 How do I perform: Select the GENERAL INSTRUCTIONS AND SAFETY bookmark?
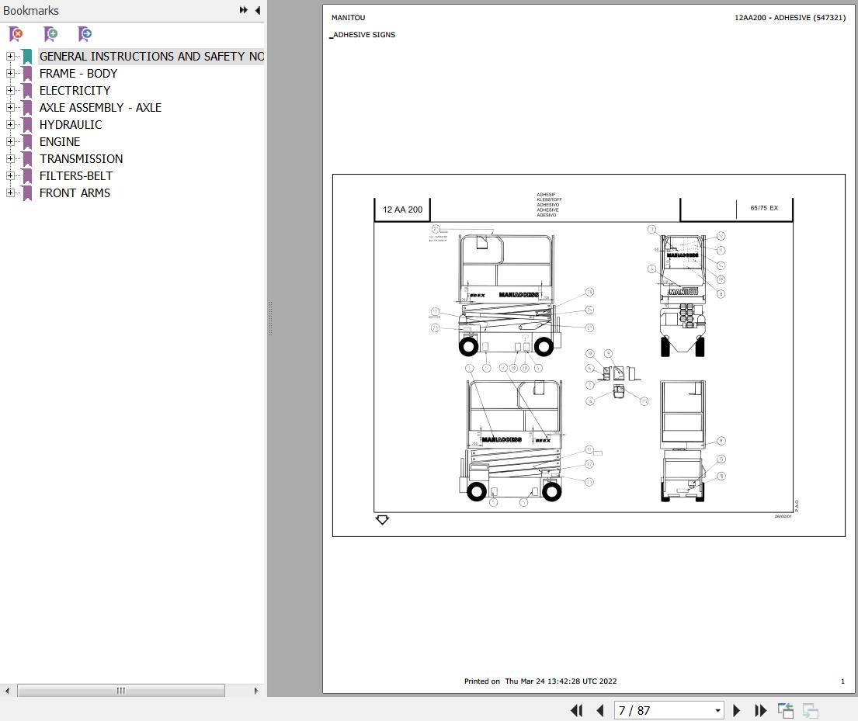coord(151,57)
